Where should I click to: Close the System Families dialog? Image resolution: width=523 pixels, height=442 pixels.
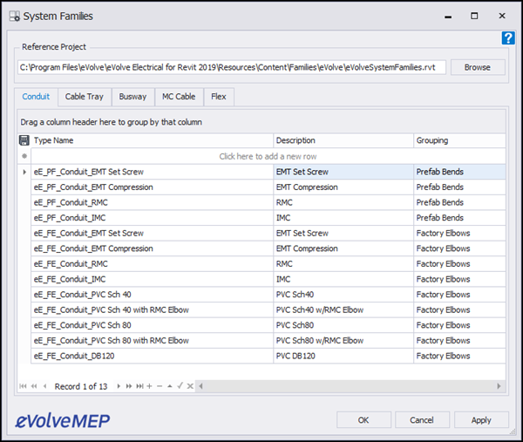pyautogui.click(x=502, y=16)
